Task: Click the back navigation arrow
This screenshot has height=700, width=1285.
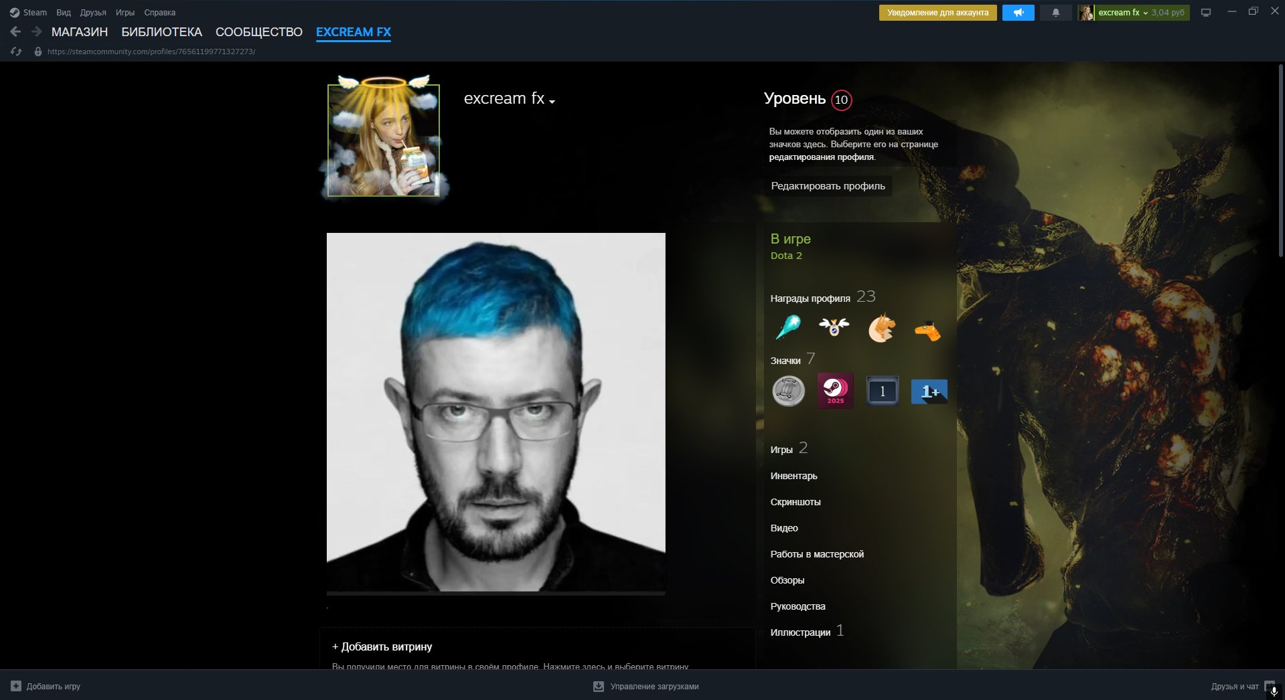Action: 15,31
